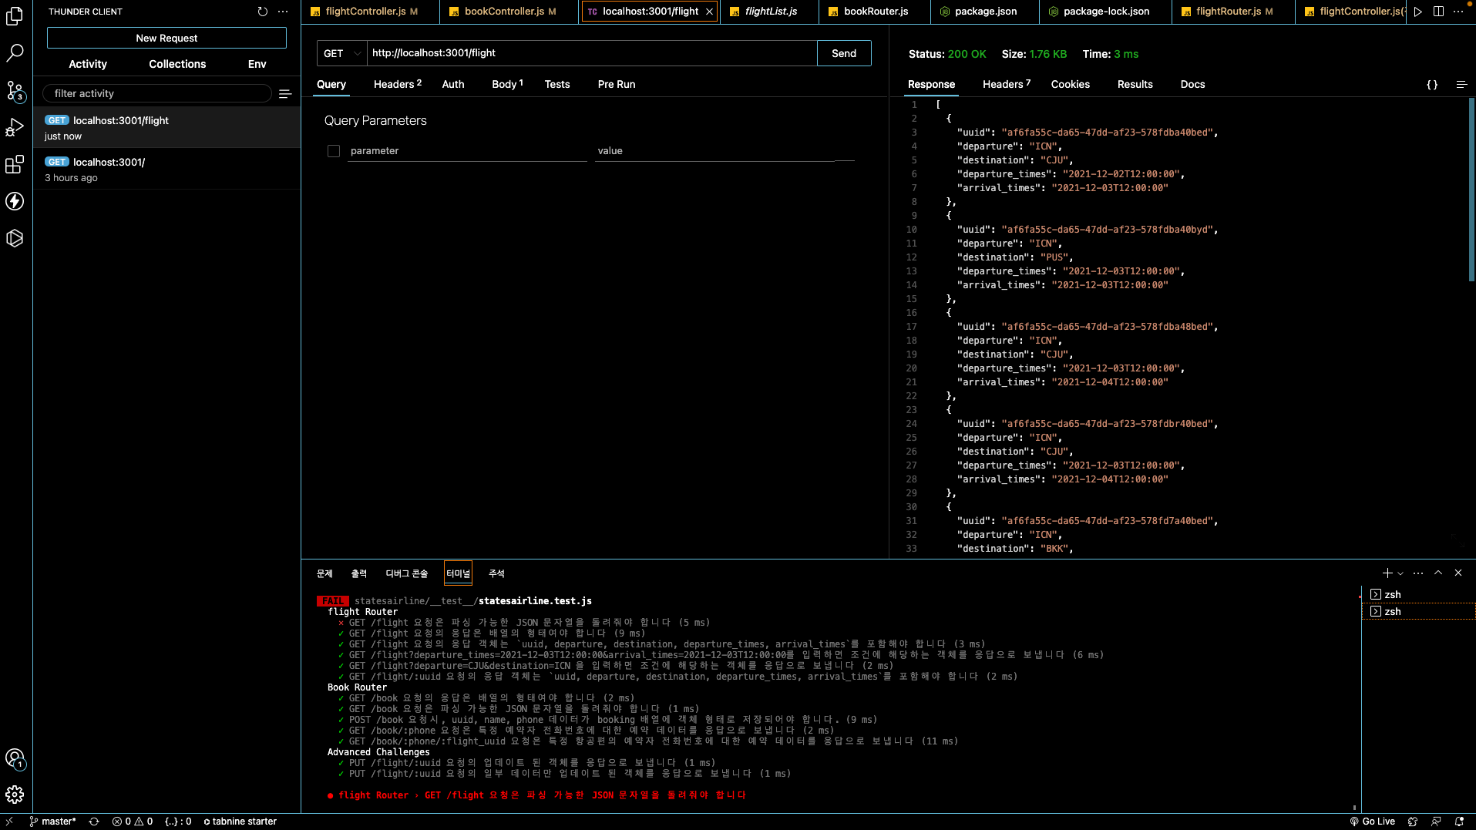Open Thunder Client lightning icon
Image resolution: width=1476 pixels, height=830 pixels.
(15, 201)
